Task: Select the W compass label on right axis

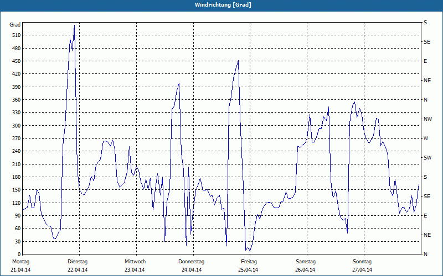Action: point(426,139)
